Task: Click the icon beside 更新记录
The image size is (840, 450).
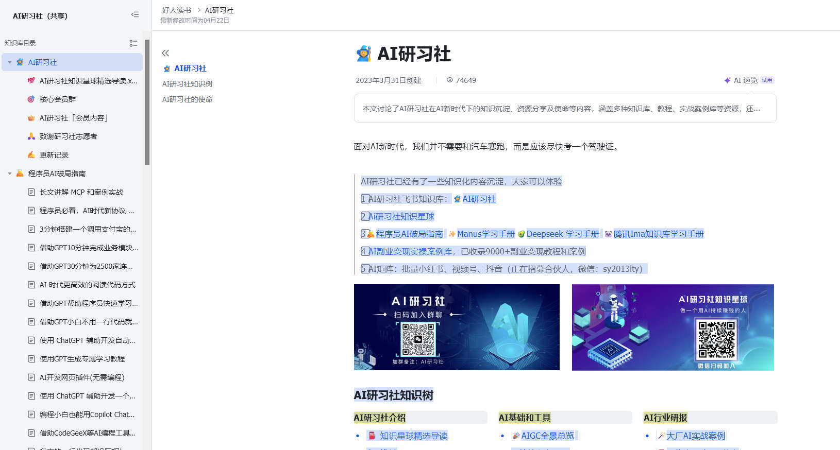Action: pyautogui.click(x=31, y=155)
